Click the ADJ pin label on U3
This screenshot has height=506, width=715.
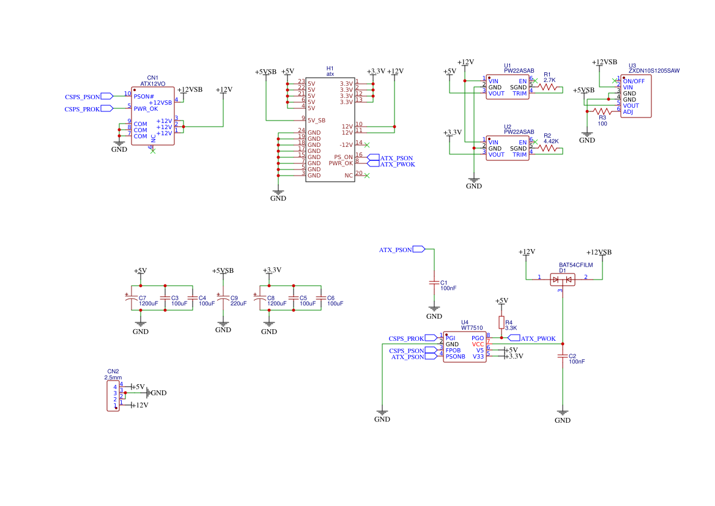tap(628, 112)
